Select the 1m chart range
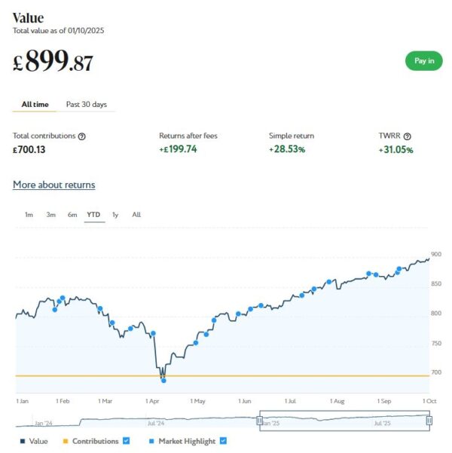This screenshot has width=452, height=453. 29,215
